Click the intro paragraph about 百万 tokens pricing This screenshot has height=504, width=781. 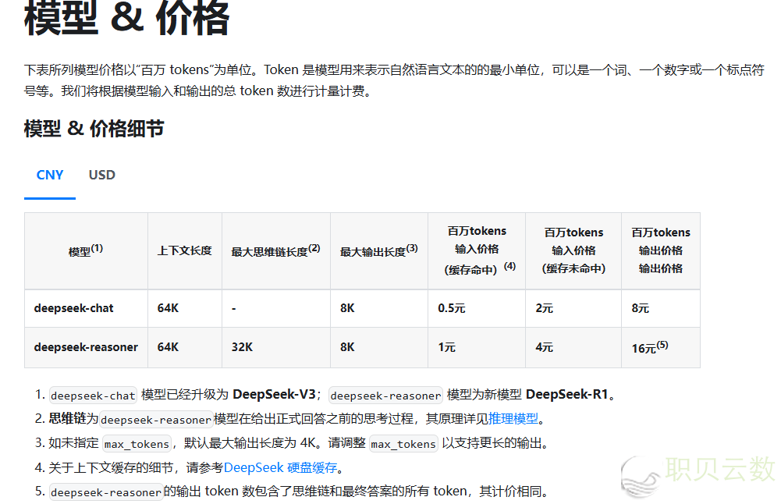(394, 80)
